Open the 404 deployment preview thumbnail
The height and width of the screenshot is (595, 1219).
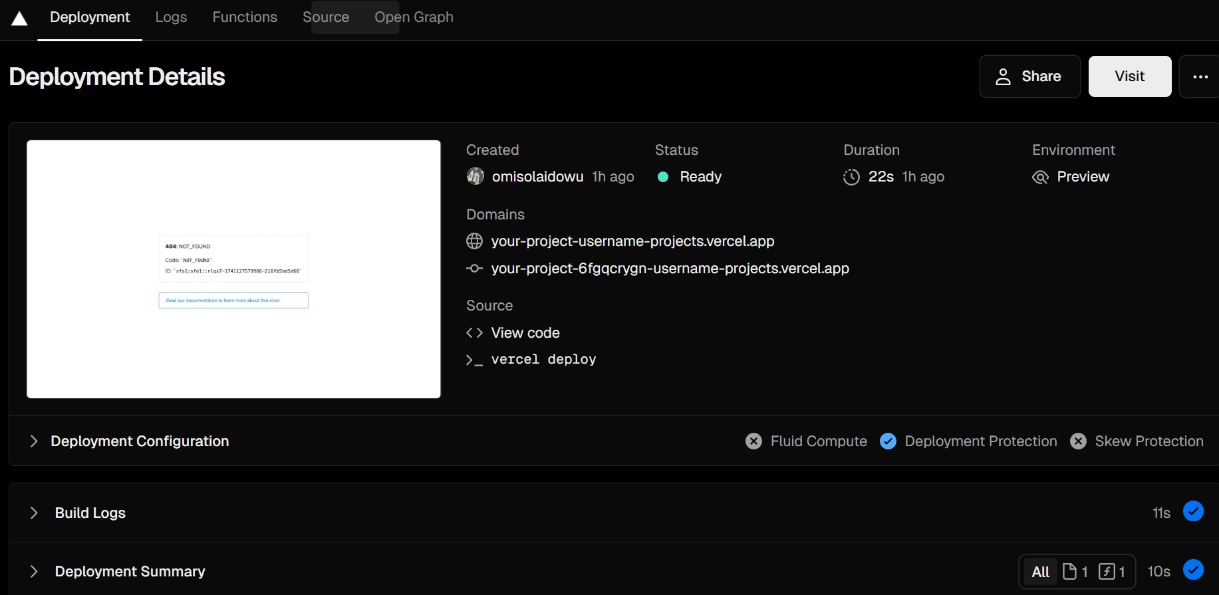[x=233, y=269]
